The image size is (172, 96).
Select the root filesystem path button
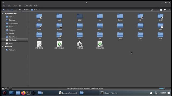[x=20, y=10]
